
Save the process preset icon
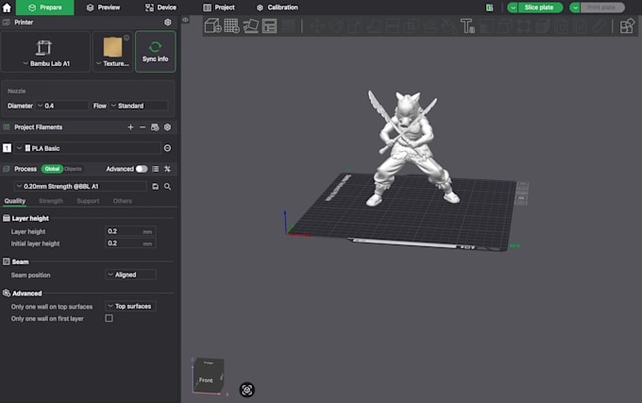click(x=155, y=187)
